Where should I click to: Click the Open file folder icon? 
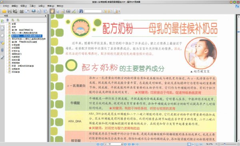point(4,11)
